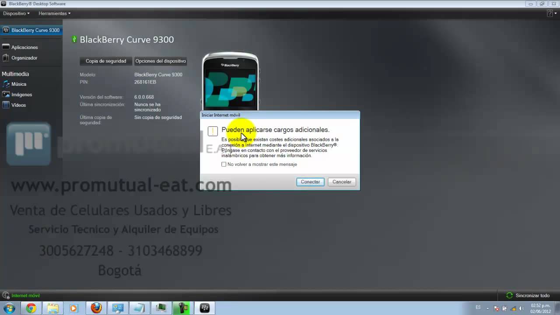Click the Vídeos film icon
560x315 pixels.
6,105
